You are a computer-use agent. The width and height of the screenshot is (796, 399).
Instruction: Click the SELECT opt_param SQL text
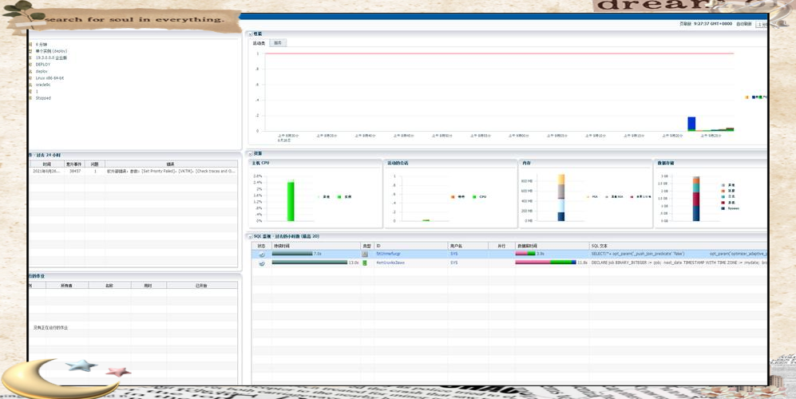679,254
